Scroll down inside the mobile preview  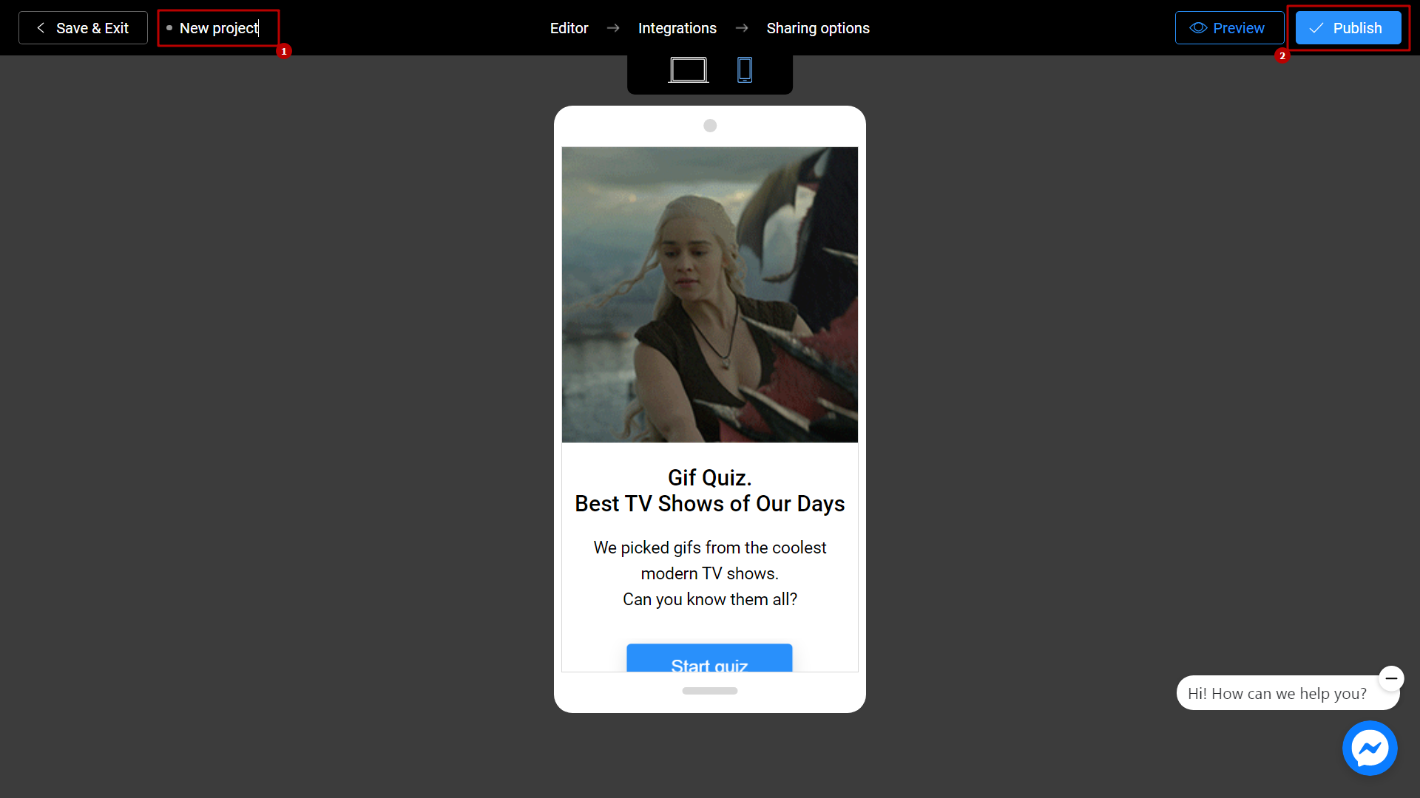[709, 691]
